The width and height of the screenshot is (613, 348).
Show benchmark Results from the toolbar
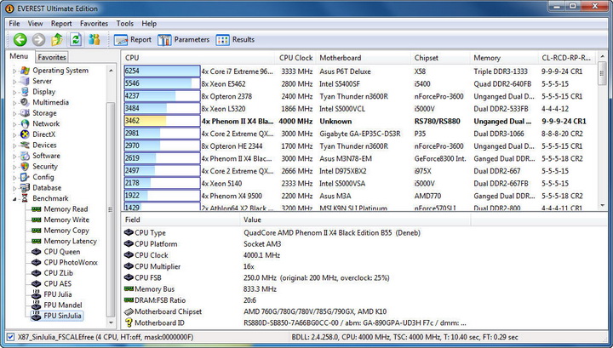tap(235, 40)
